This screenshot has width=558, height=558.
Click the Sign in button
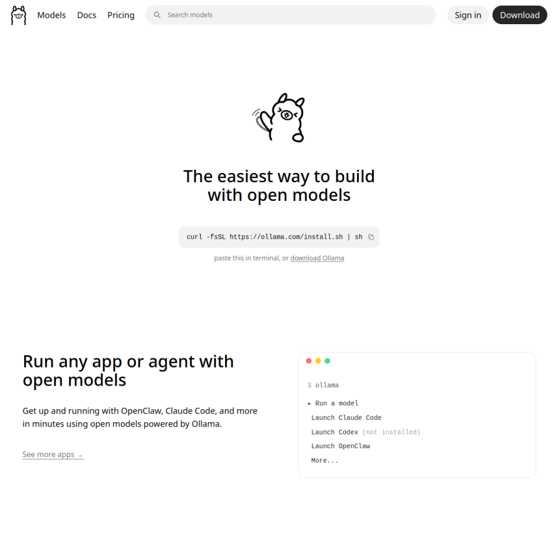point(467,15)
